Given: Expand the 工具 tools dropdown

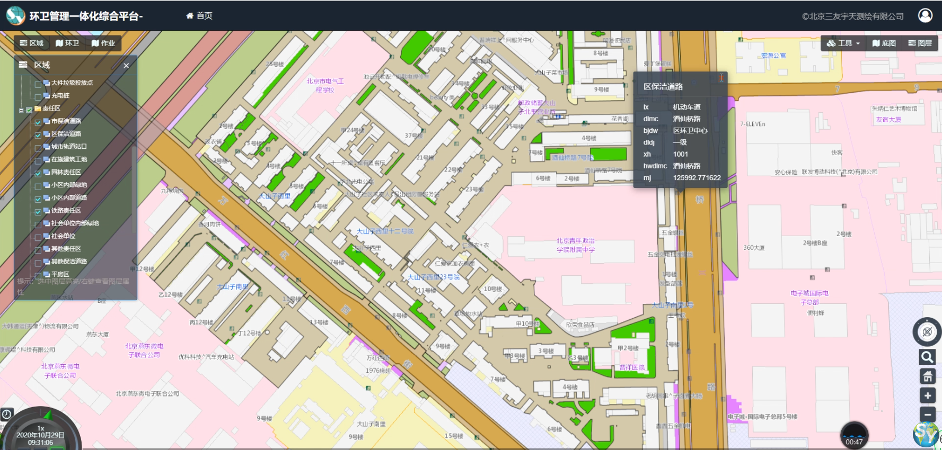Looking at the screenshot, I should coord(843,43).
